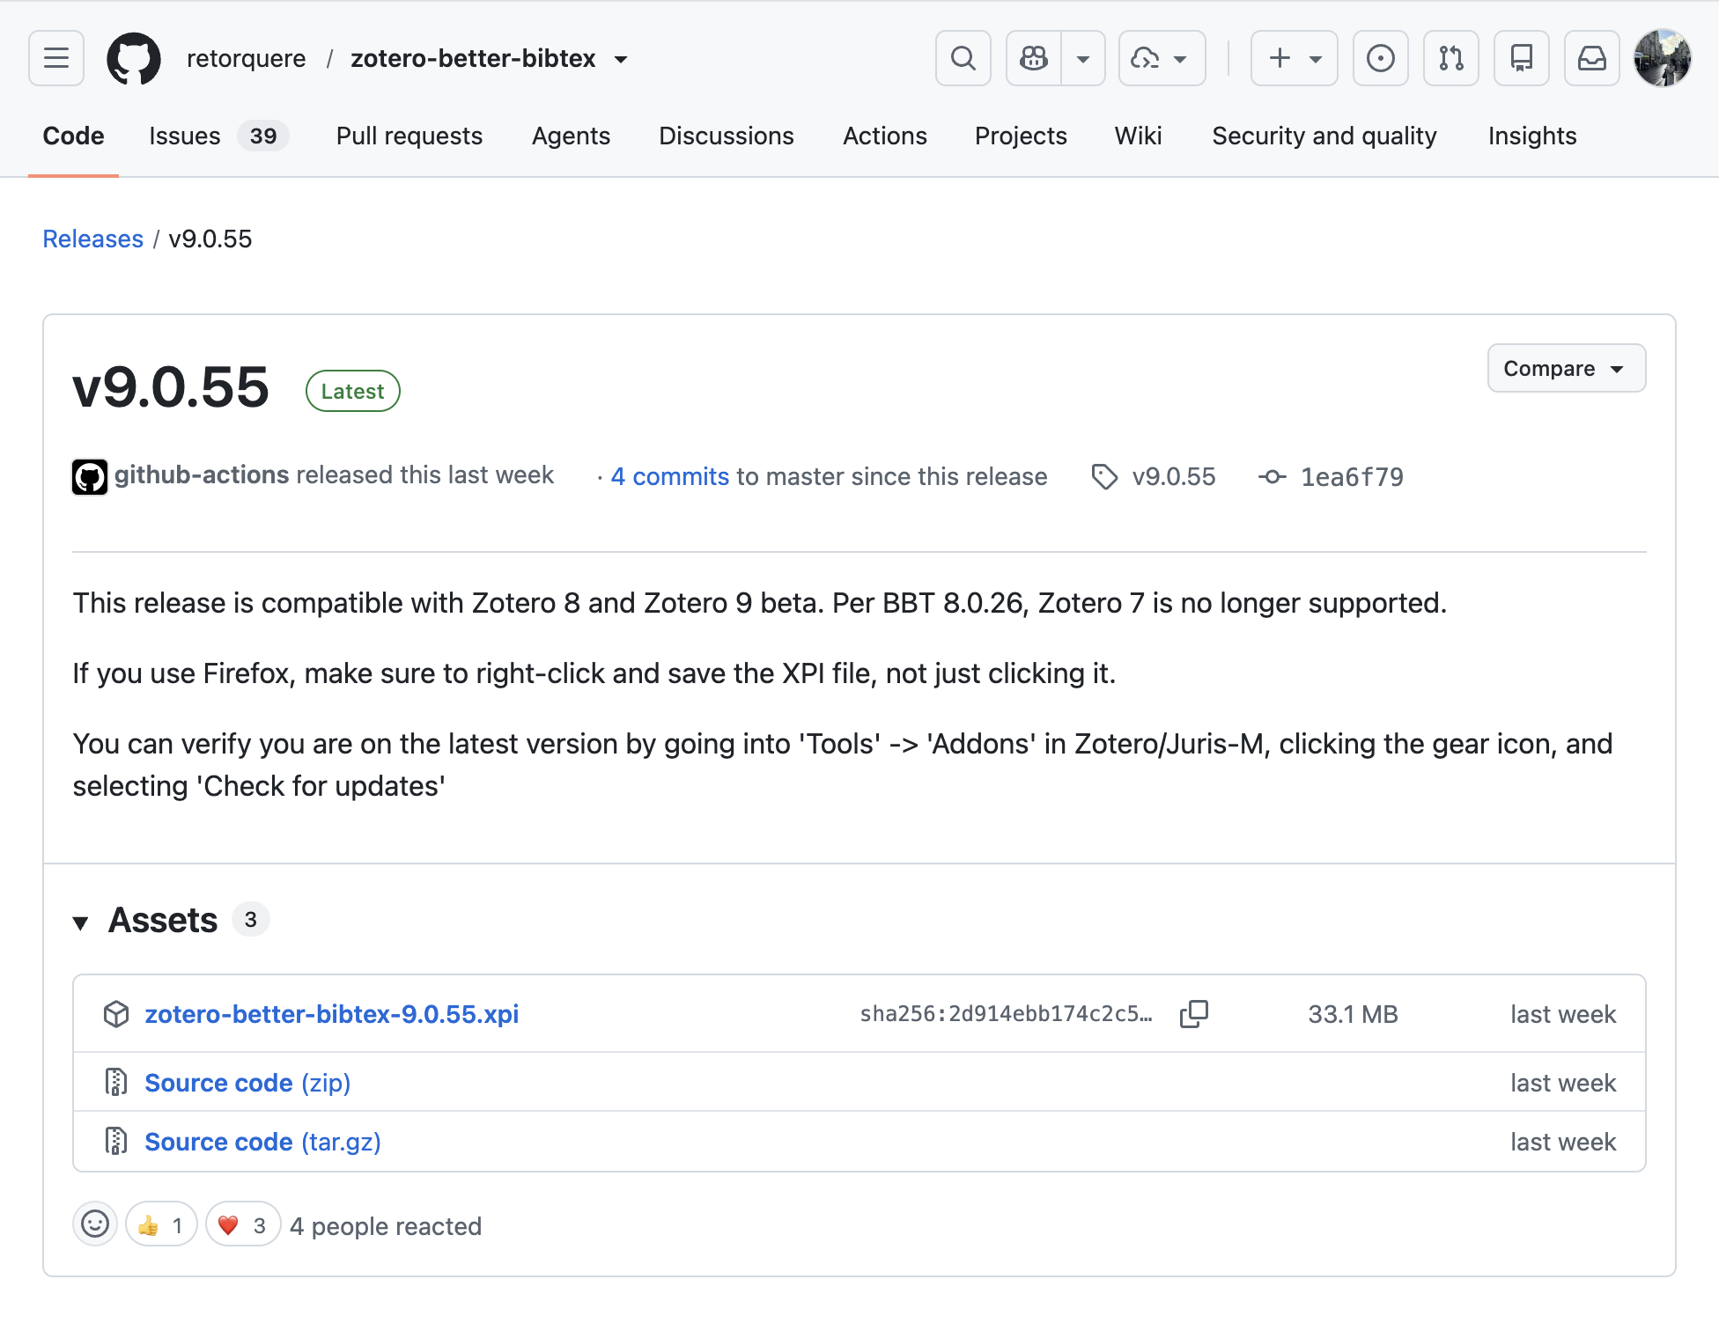This screenshot has height=1338, width=1719.
Task: Switch to the Issues tab
Action: tap(219, 136)
